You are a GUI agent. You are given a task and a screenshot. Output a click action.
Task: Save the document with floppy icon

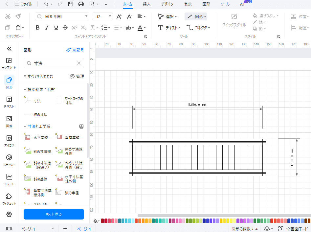coord(70,4)
